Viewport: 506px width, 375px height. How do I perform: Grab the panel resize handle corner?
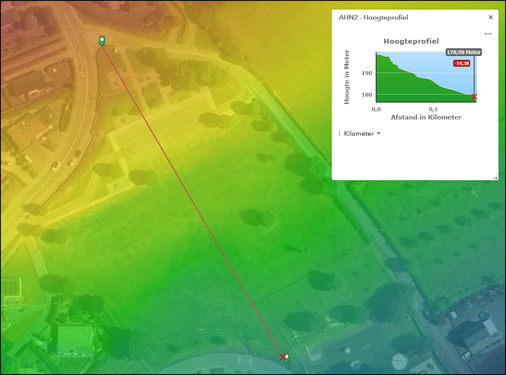tap(495, 177)
